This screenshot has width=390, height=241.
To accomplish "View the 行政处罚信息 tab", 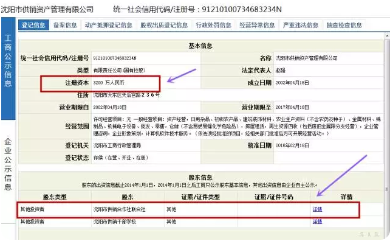I will pyautogui.click(x=213, y=25).
